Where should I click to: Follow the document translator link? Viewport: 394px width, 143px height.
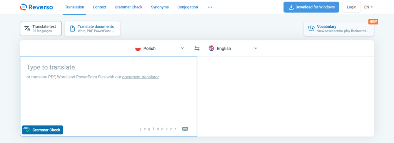(140, 77)
